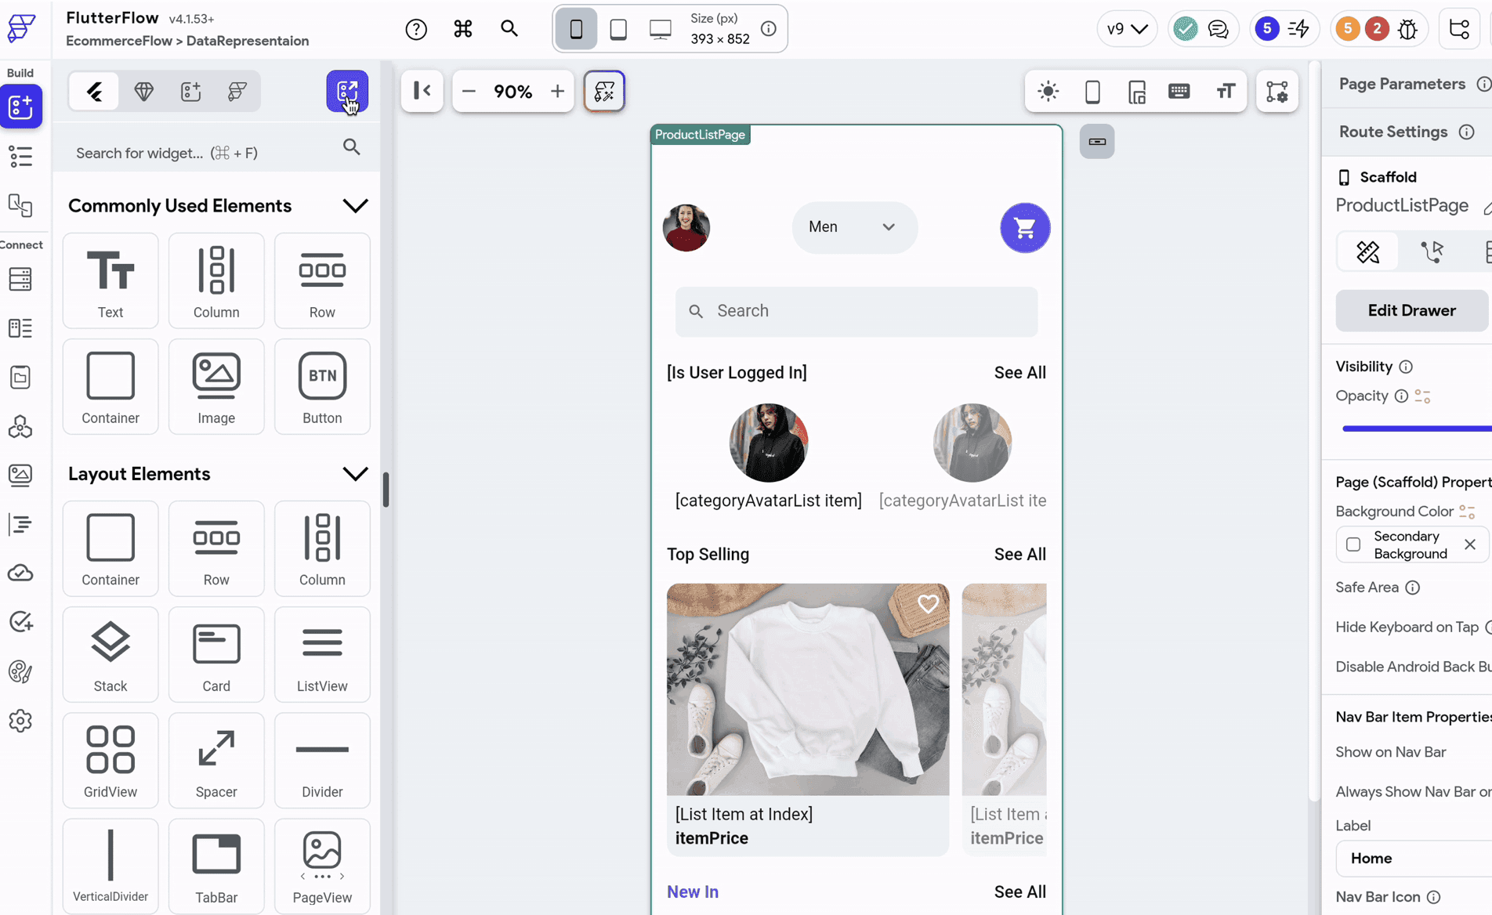Expand the Route Settings section

click(x=1392, y=132)
